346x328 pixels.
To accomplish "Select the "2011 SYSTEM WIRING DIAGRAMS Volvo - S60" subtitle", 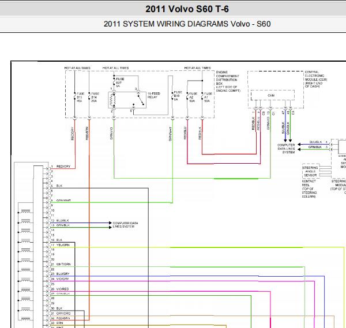I will [x=187, y=24].
